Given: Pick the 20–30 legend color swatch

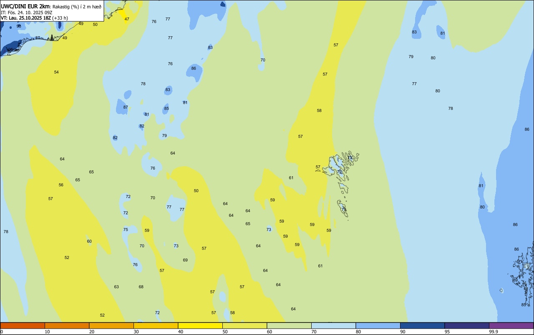Looking at the screenshot, I should [111, 325].
